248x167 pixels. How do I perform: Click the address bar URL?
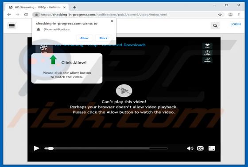click(x=104, y=15)
